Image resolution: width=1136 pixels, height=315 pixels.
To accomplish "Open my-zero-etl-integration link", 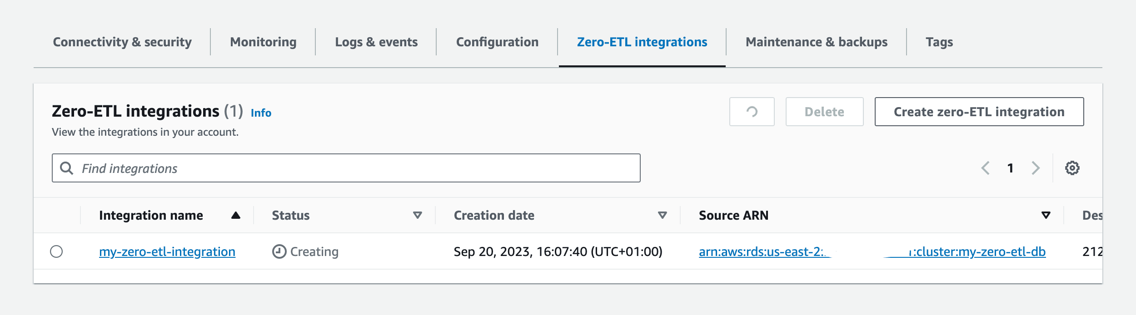I will 167,251.
